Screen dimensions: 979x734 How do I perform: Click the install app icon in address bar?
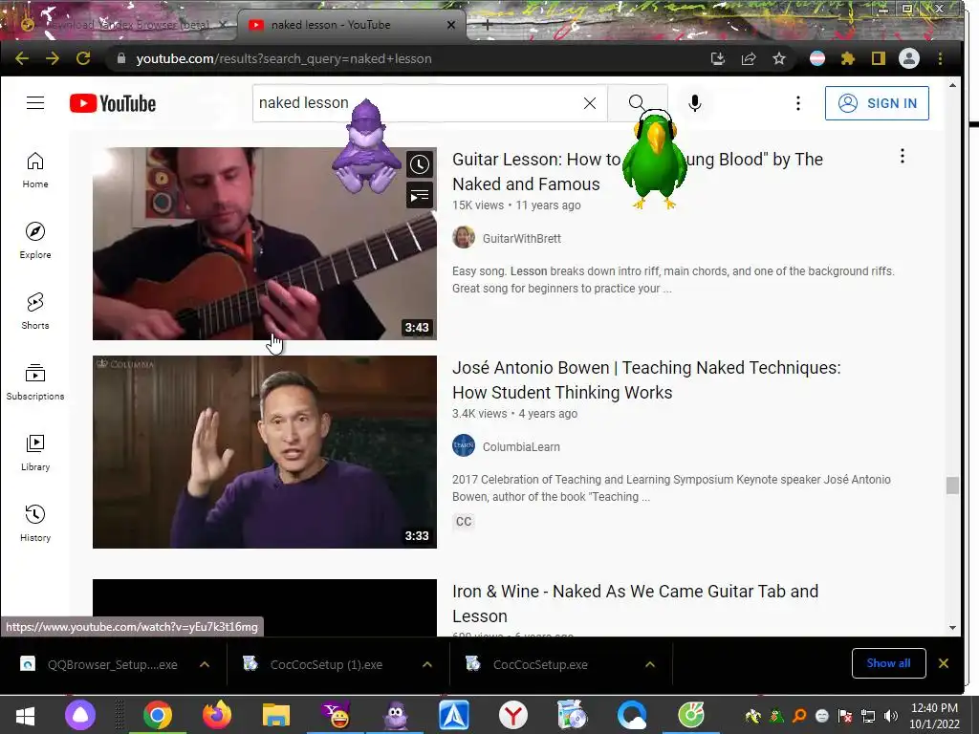click(718, 58)
